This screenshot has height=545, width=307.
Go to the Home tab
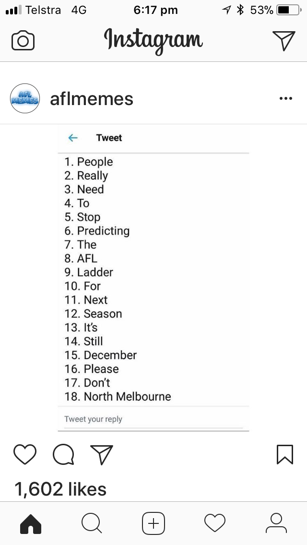[x=31, y=523]
